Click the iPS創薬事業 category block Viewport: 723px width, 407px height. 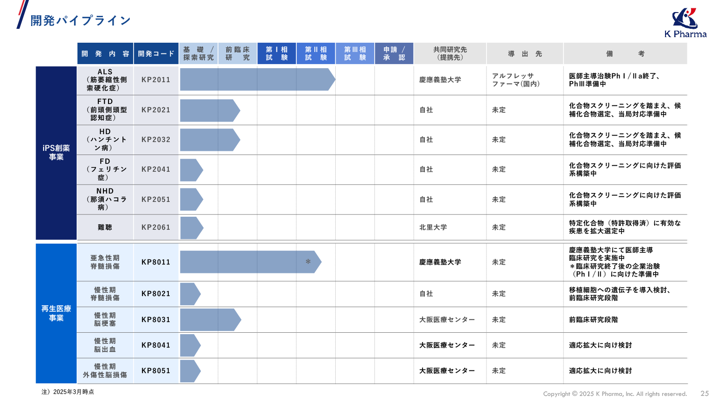click(56, 153)
